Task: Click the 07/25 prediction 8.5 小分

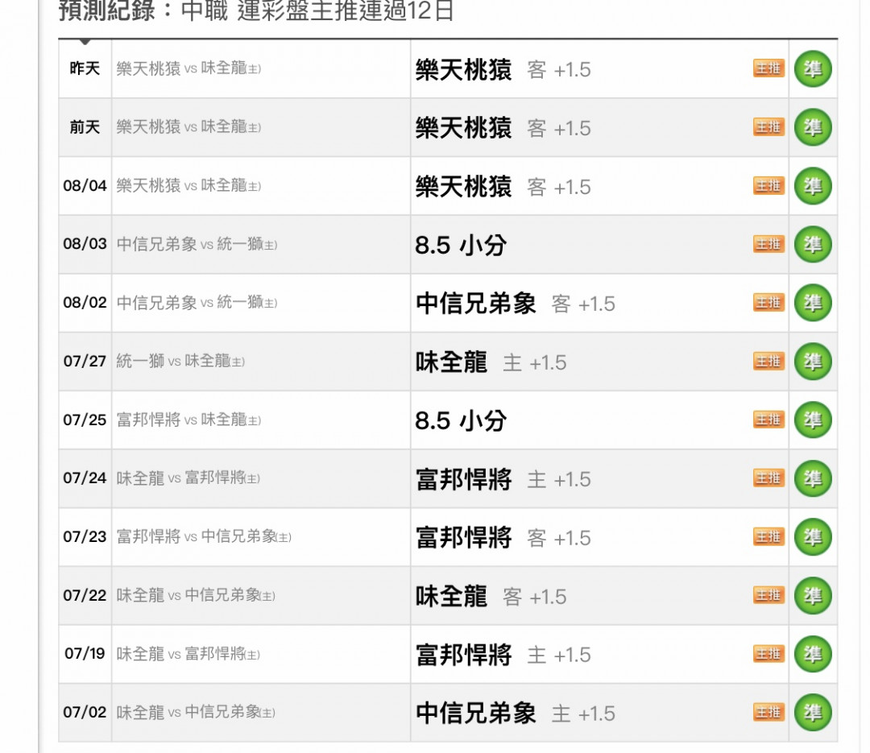Action: [x=461, y=421]
